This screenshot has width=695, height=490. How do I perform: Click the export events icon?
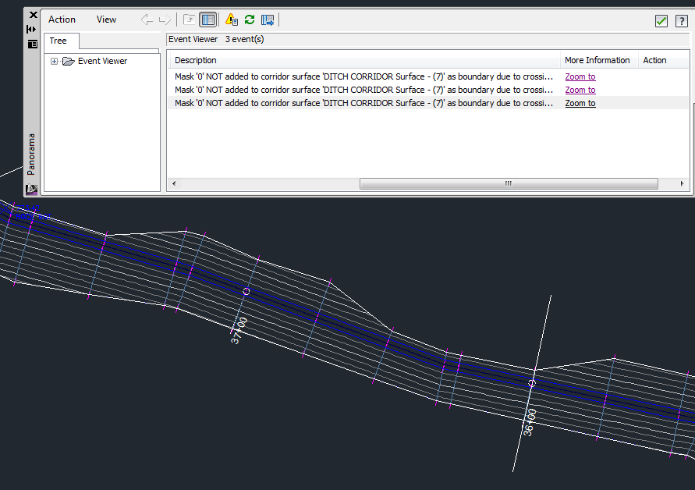coord(268,20)
